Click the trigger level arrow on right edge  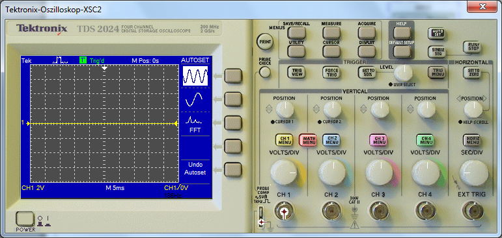[x=176, y=123]
